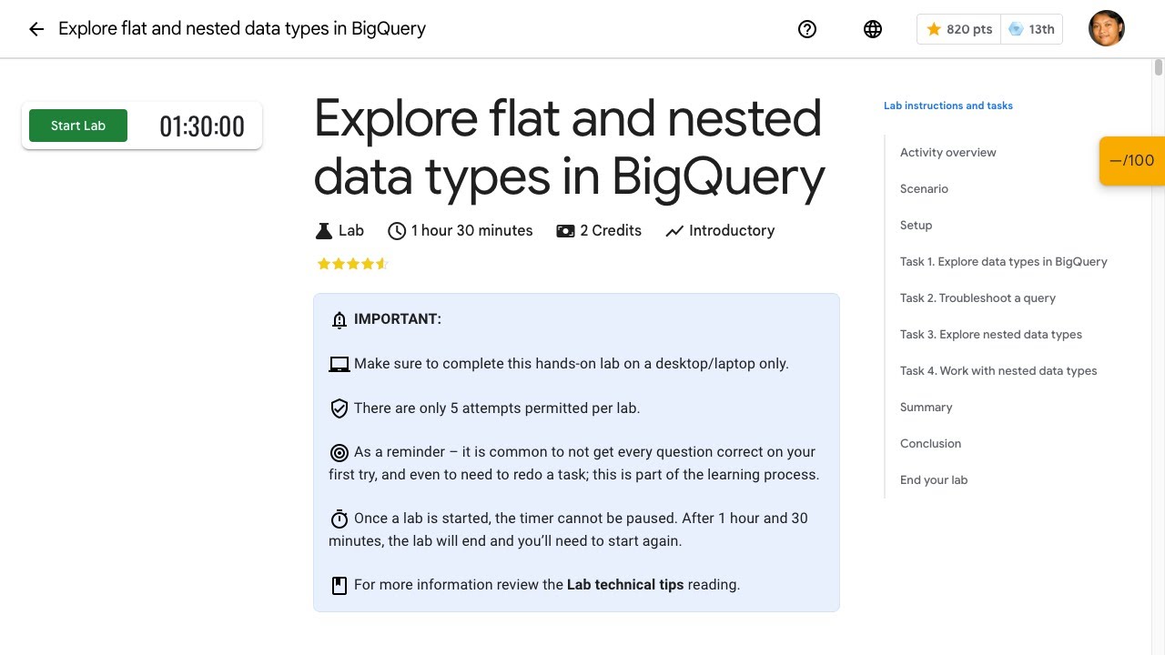Click the clock duration icon

pyautogui.click(x=397, y=231)
